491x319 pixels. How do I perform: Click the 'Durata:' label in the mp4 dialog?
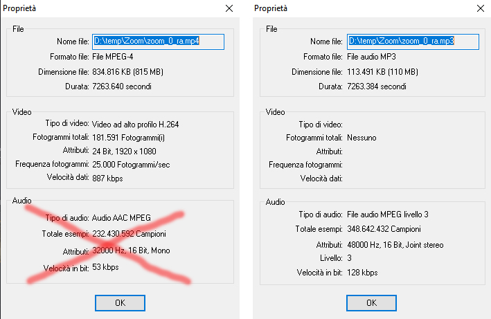click(x=77, y=86)
